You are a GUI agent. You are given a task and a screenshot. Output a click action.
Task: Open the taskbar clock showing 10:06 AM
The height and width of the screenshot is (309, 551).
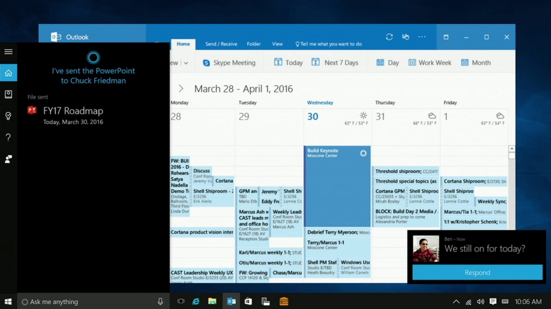coord(528,302)
